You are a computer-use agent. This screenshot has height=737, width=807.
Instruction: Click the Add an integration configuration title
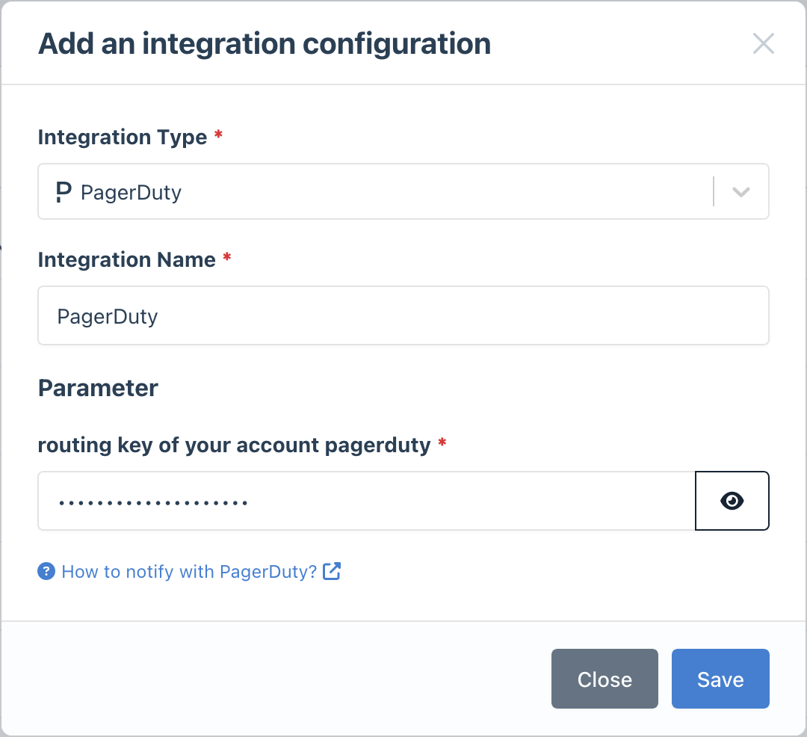pyautogui.click(x=265, y=43)
